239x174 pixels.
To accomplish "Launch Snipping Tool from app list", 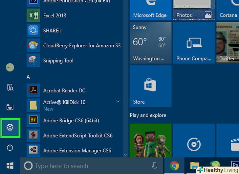I will pyautogui.click(x=58, y=61).
